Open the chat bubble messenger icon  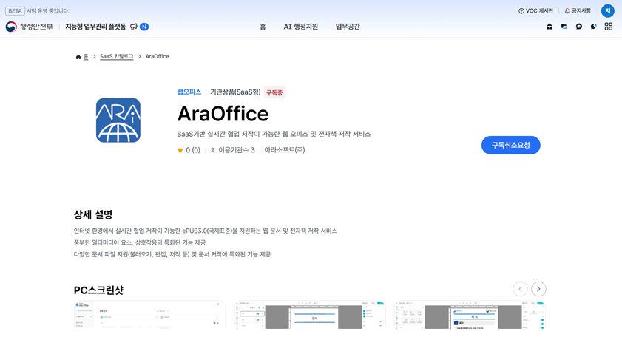pos(579,27)
